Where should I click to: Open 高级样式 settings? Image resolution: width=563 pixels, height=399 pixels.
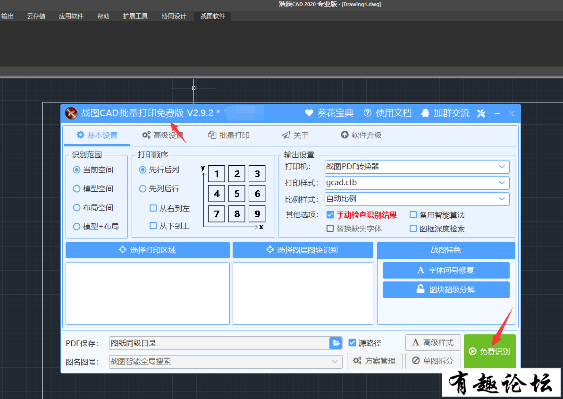[433, 343]
